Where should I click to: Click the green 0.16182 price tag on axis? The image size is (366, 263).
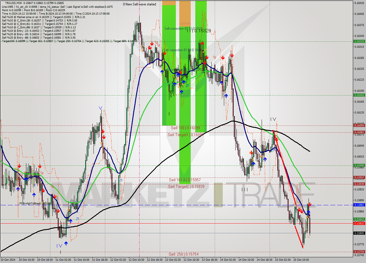(x=359, y=95)
